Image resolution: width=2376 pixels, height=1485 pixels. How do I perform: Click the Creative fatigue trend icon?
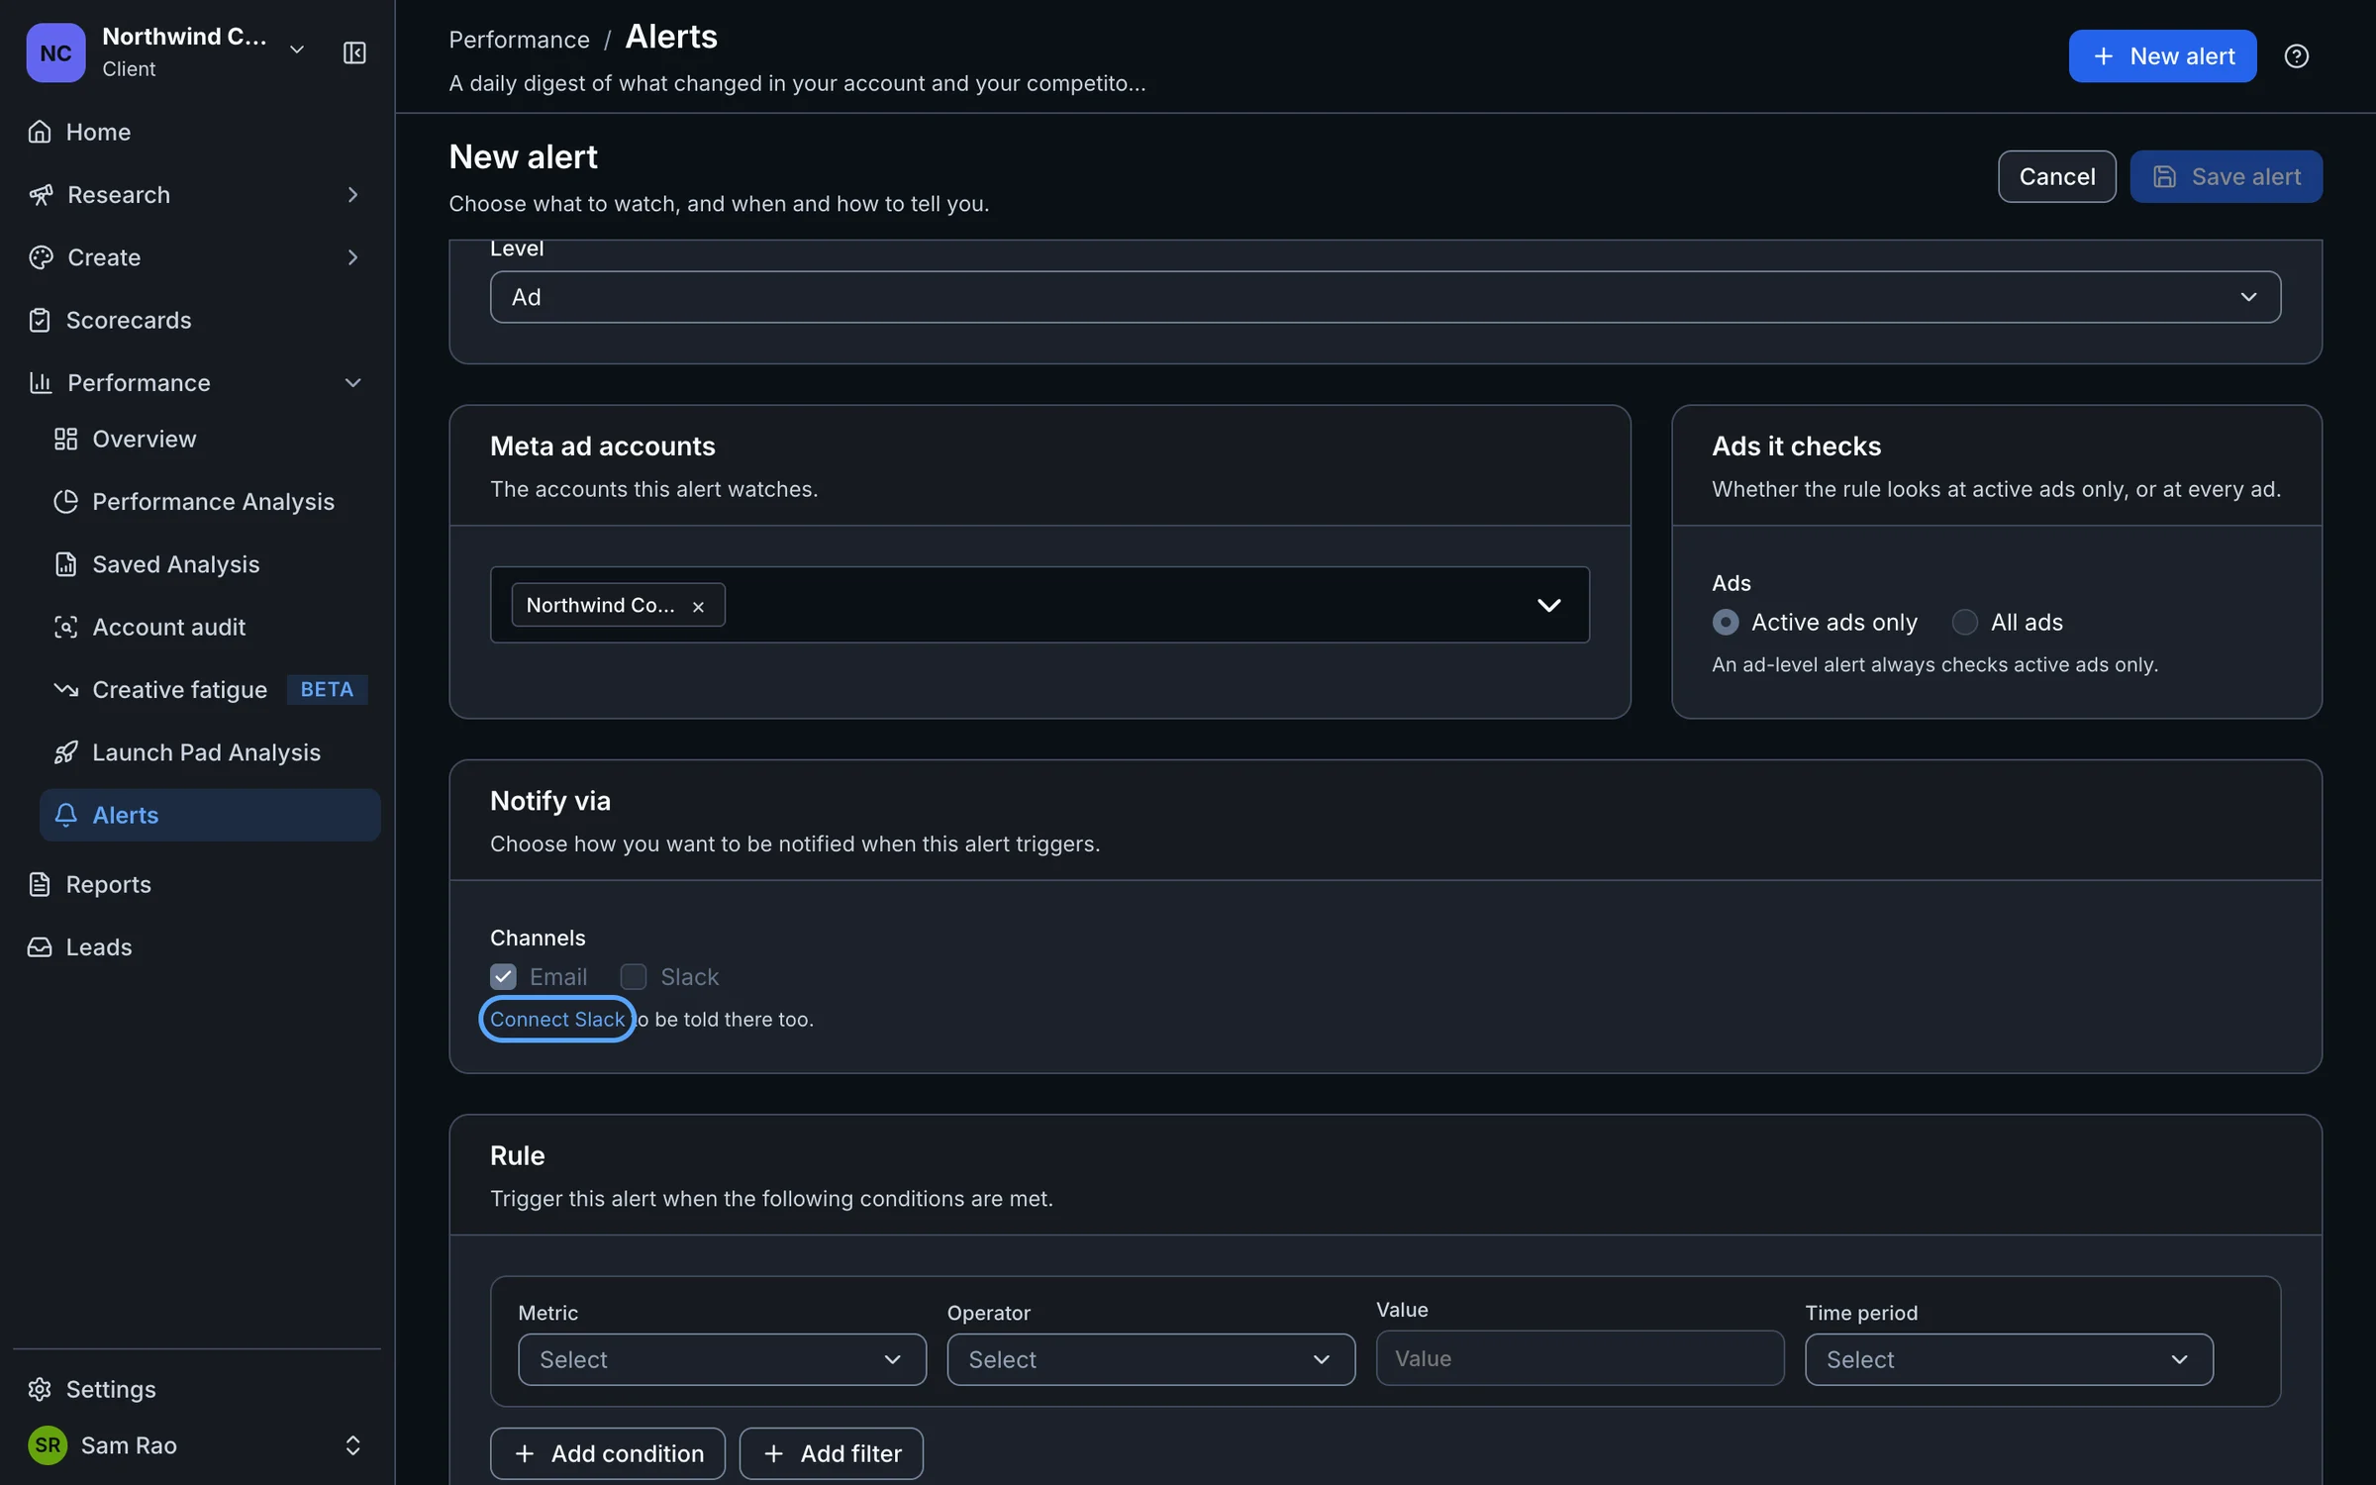point(65,689)
